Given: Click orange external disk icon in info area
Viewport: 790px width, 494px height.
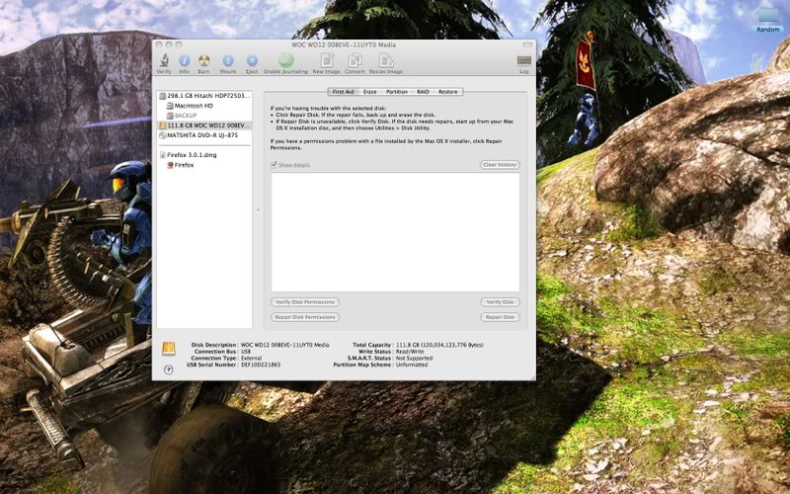Looking at the screenshot, I should coord(169,349).
